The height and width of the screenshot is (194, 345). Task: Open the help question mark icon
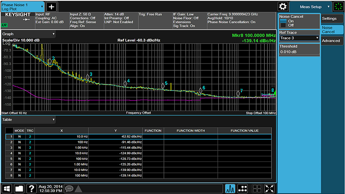tap(31, 188)
